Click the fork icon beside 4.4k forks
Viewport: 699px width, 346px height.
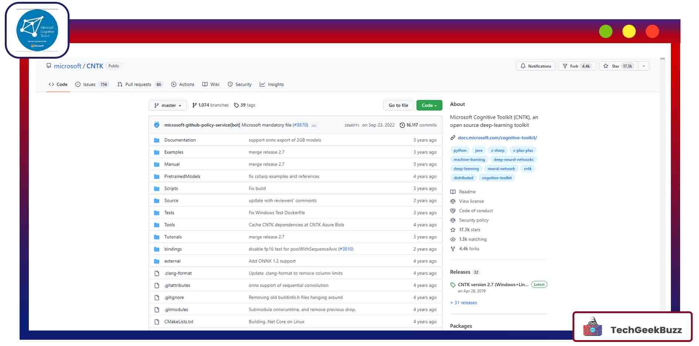point(453,249)
